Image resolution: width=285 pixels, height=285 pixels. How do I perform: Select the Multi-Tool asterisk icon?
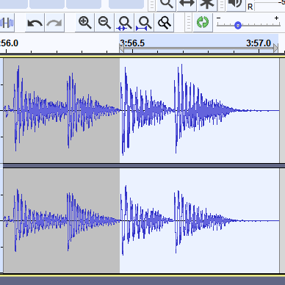click(x=207, y=5)
